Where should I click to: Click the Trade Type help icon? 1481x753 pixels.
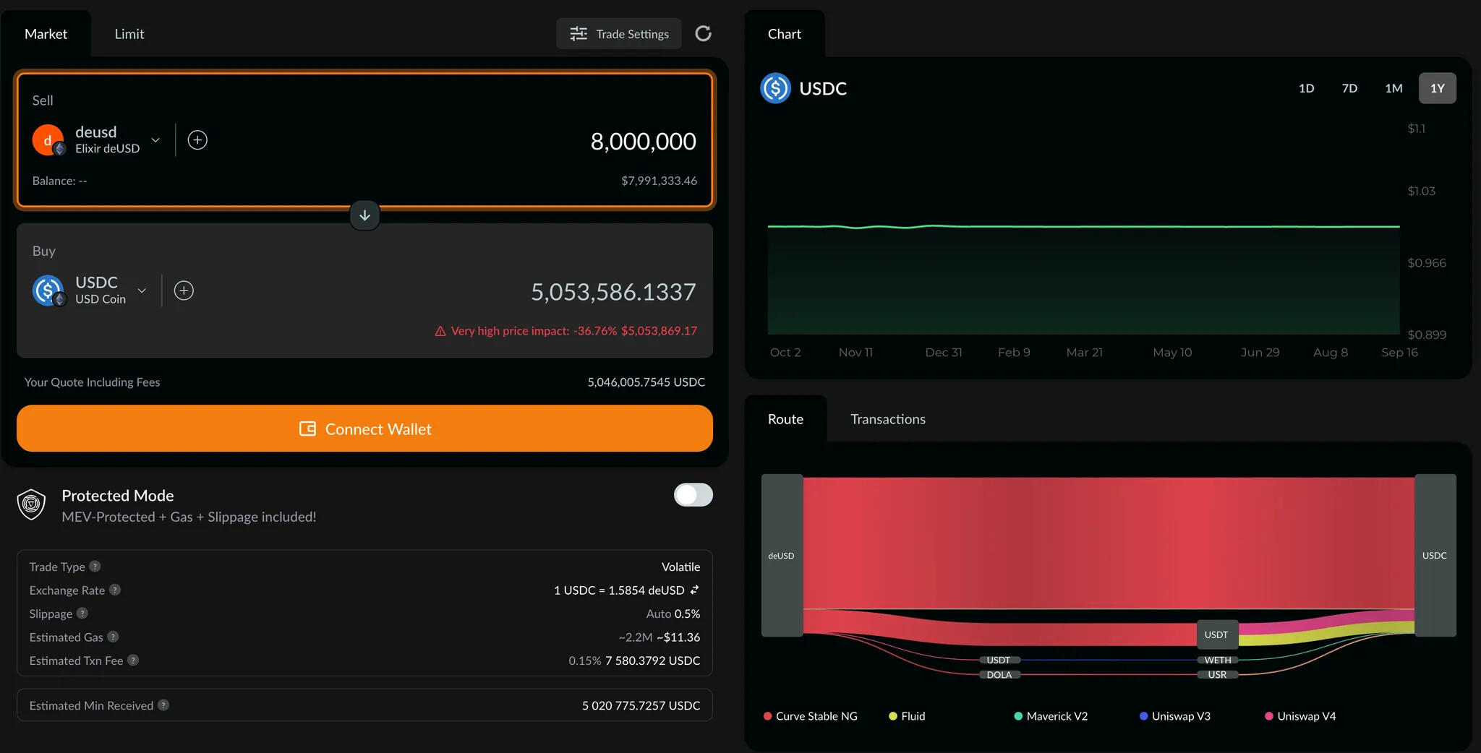[x=95, y=567]
